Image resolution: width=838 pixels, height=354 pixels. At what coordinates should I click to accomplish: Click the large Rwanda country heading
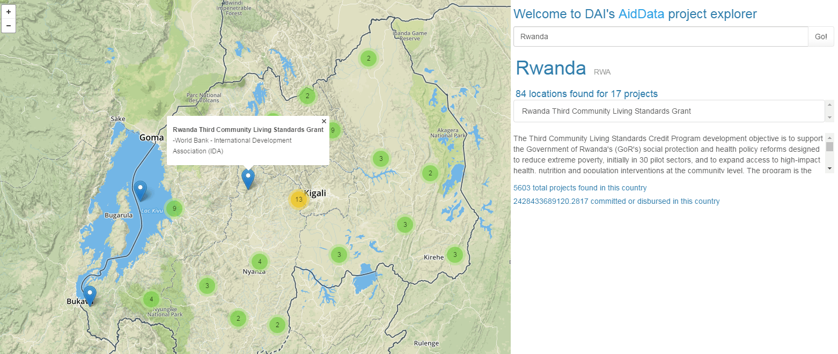click(551, 68)
